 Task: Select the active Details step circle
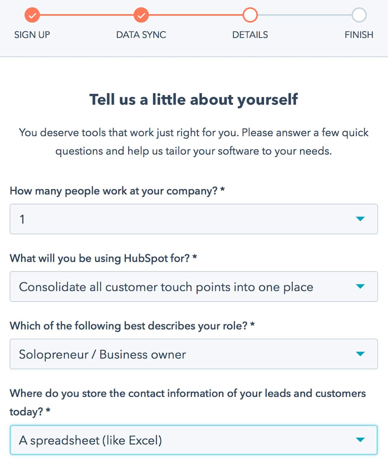(250, 15)
